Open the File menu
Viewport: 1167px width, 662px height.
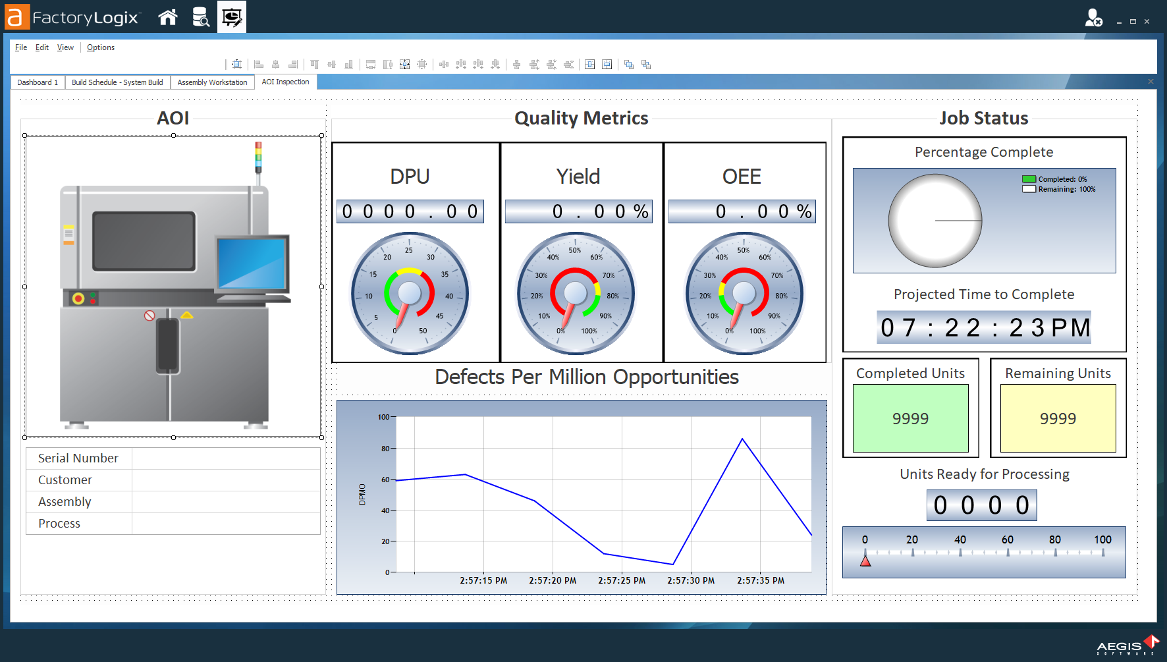pyautogui.click(x=20, y=47)
